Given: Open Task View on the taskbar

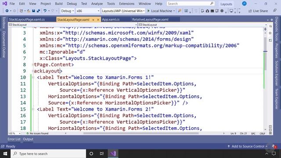Looking at the screenshot, I should coord(102,154).
